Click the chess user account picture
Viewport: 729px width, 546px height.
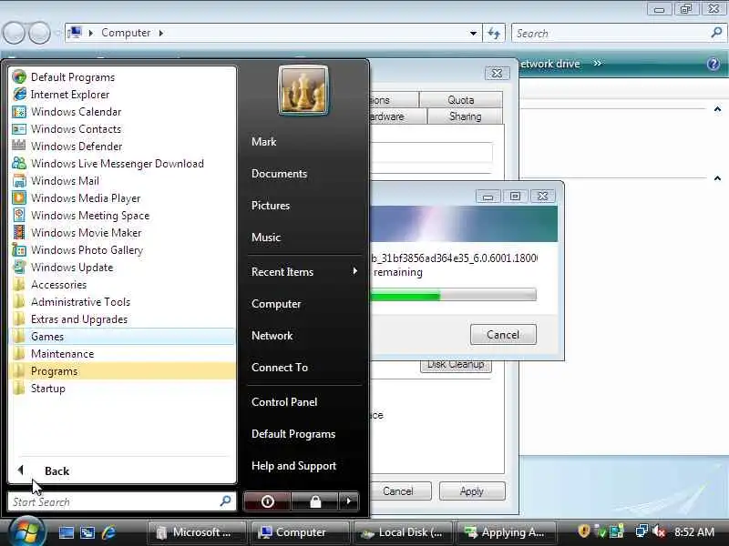point(303,90)
